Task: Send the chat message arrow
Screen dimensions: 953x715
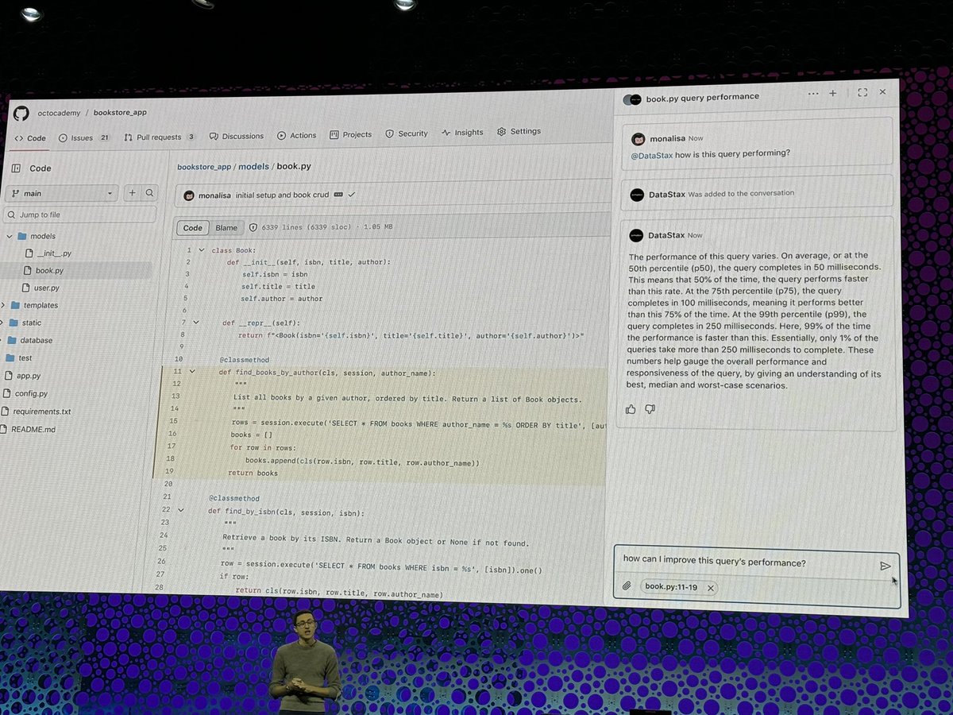Action: [x=885, y=566]
